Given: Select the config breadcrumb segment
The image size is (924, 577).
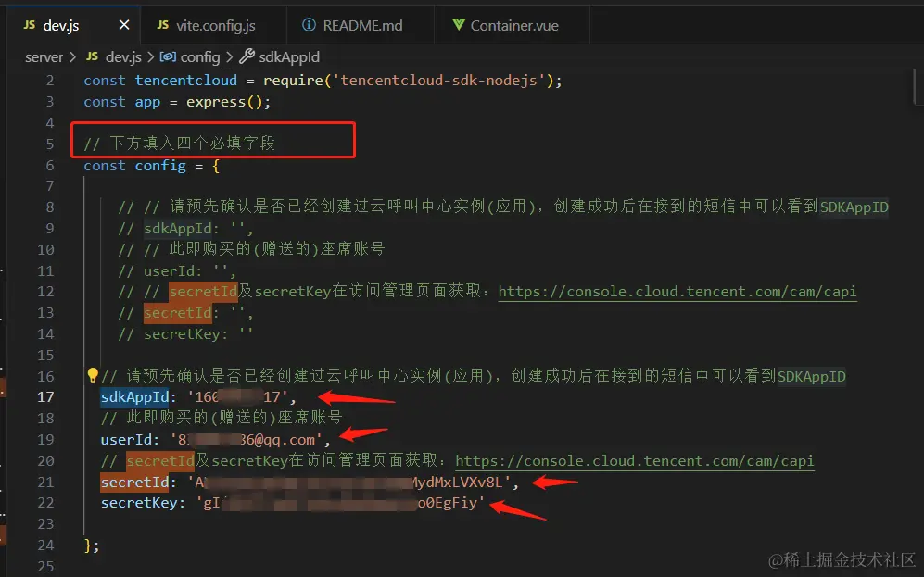Looking at the screenshot, I should (x=200, y=57).
